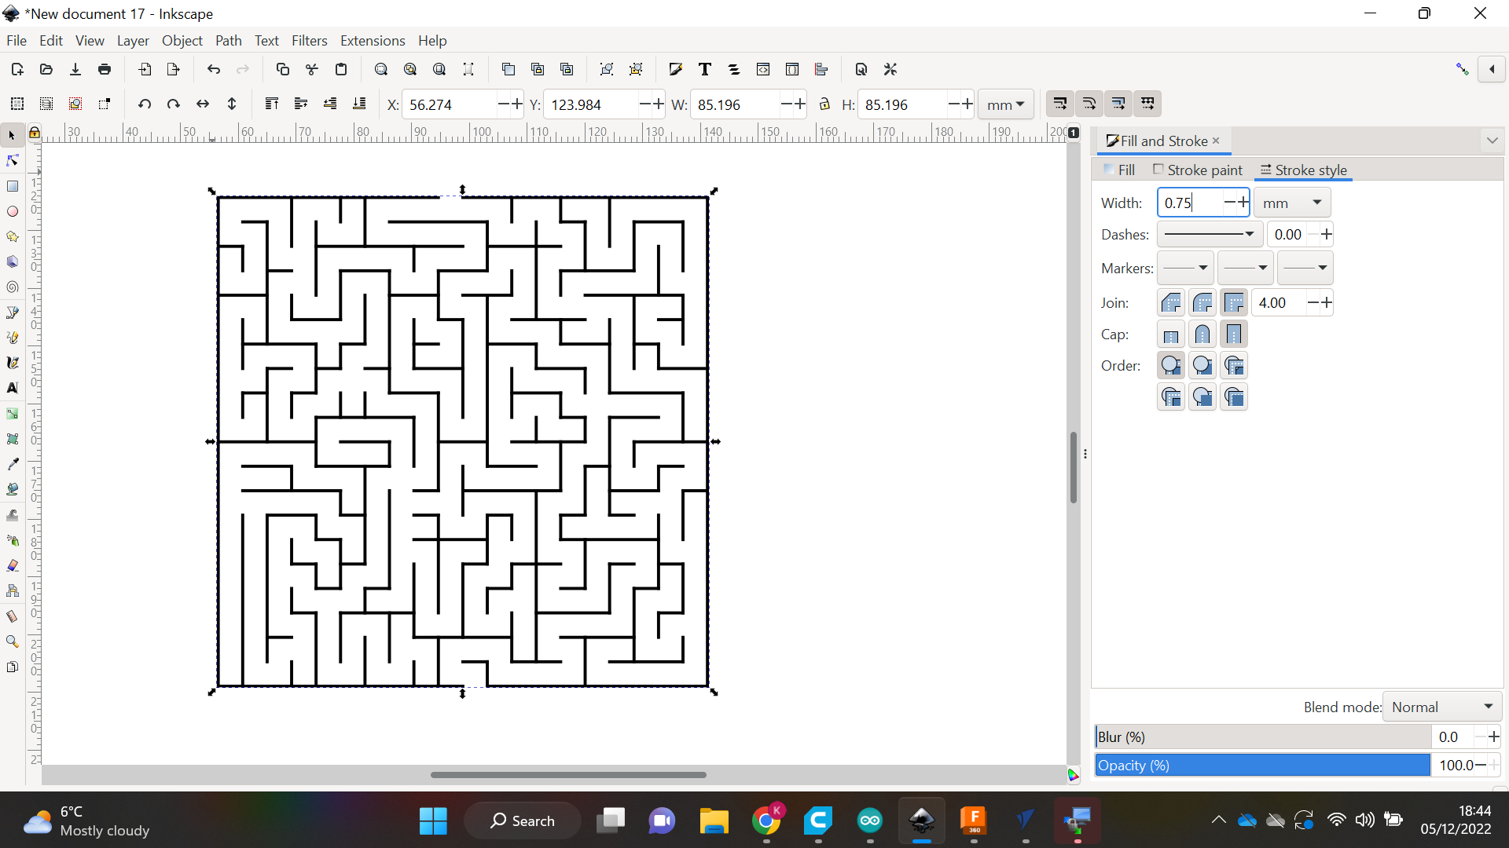Click the Opacity slider
The height and width of the screenshot is (848, 1509).
(1257, 765)
